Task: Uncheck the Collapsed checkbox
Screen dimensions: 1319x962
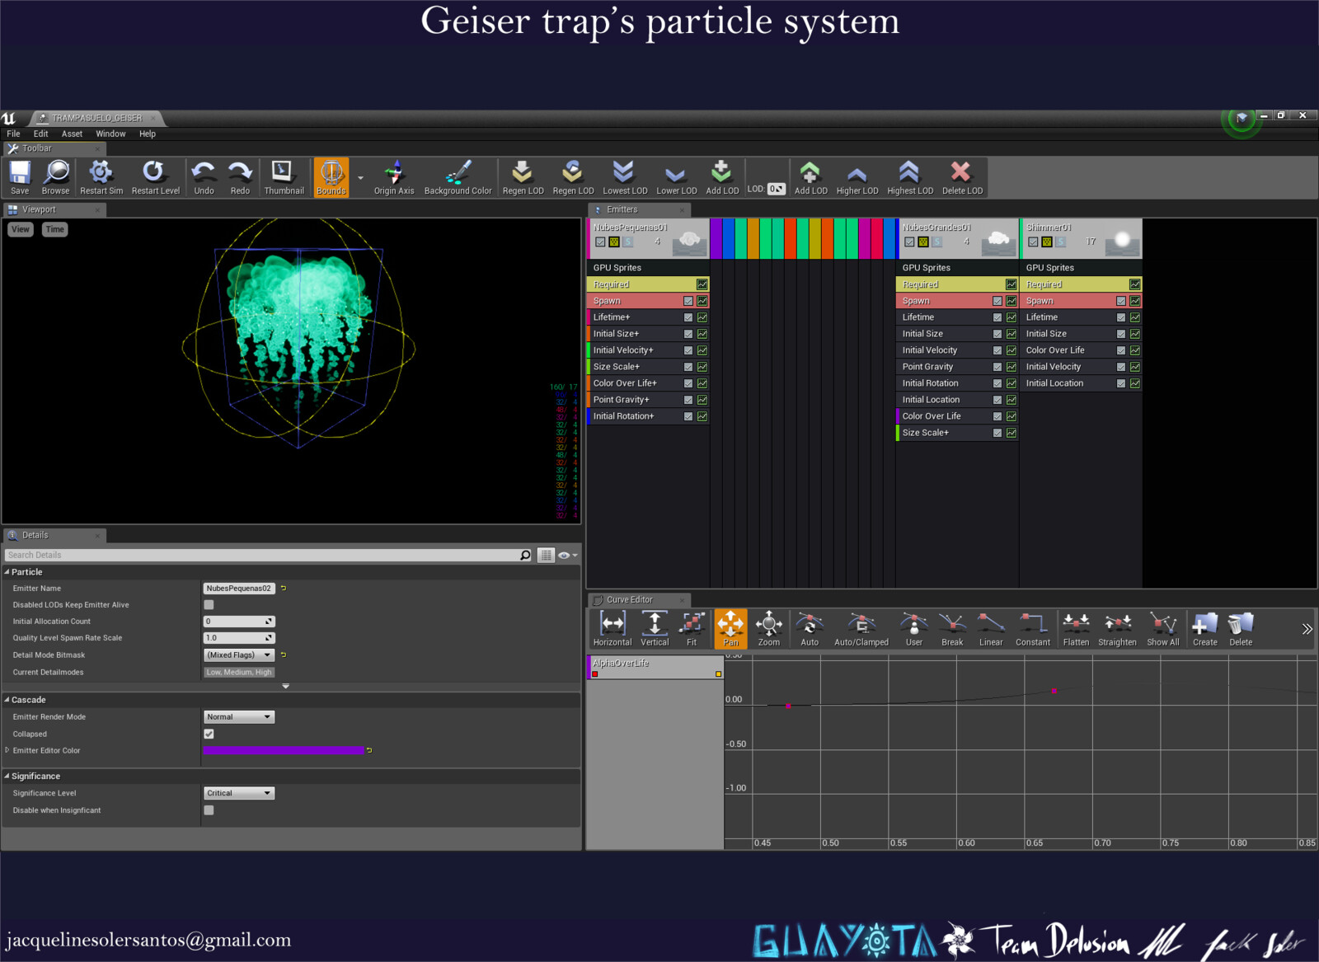Action: pos(209,733)
